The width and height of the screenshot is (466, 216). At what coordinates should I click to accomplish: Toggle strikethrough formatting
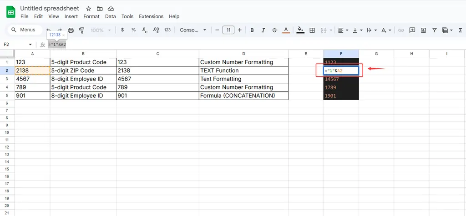[274, 30]
